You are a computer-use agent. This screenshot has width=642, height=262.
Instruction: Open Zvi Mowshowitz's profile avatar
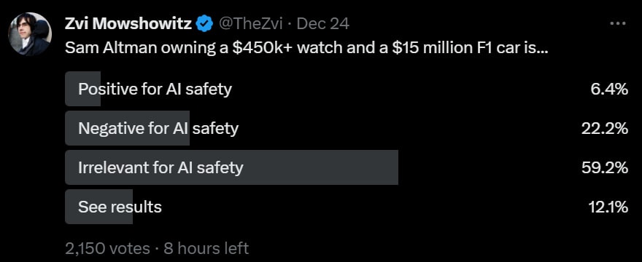[30, 34]
